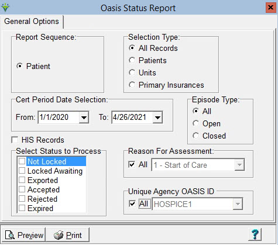Click the Preview magnifier icon
Screen dimensions: 278x245
10,235
